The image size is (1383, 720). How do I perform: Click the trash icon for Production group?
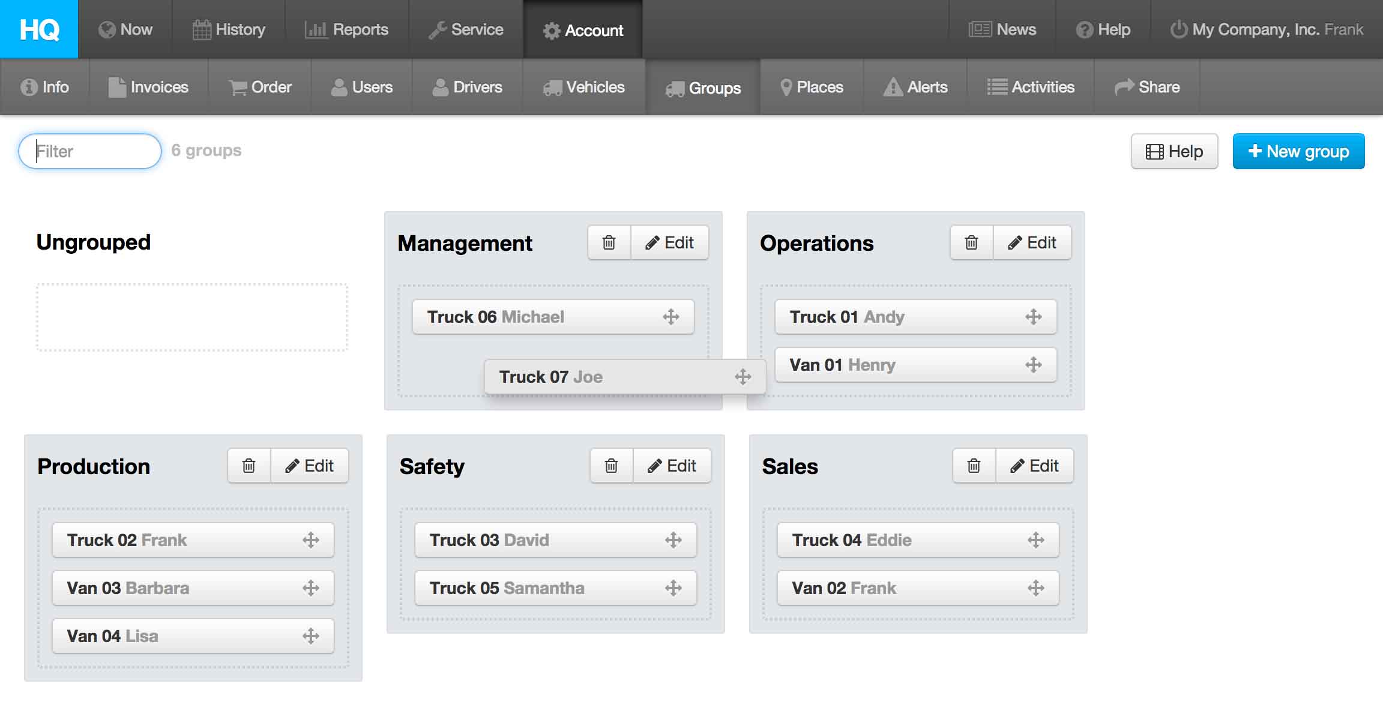[x=249, y=466]
